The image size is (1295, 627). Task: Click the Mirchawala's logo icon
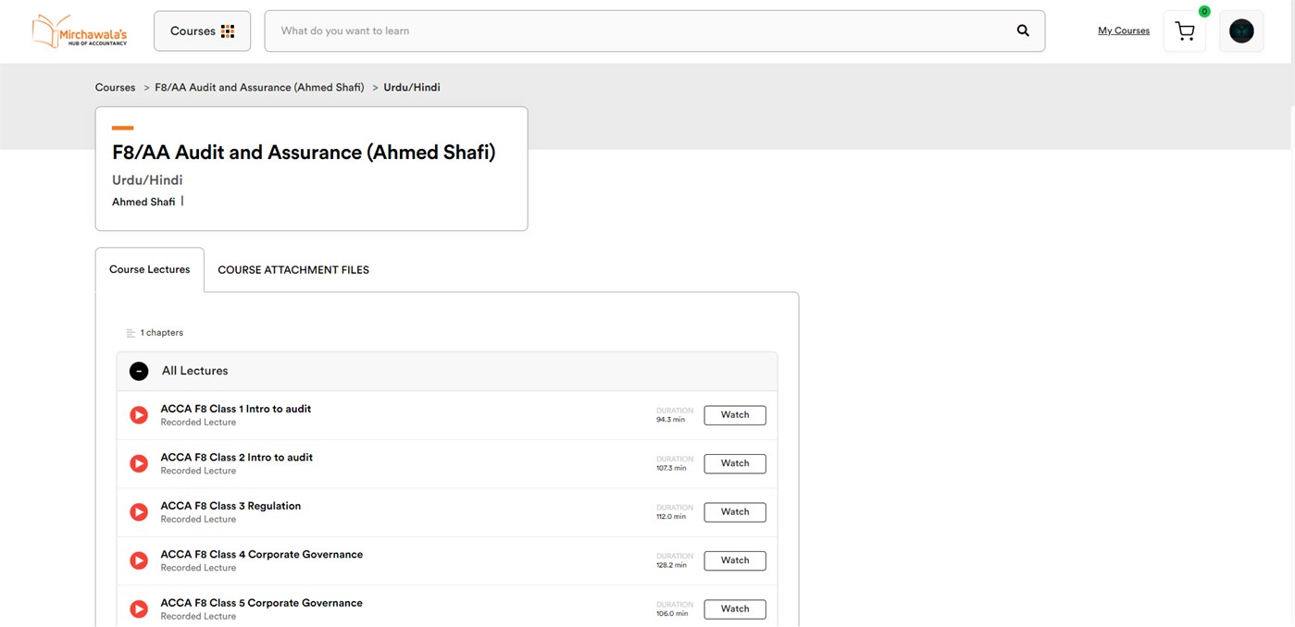pos(79,31)
